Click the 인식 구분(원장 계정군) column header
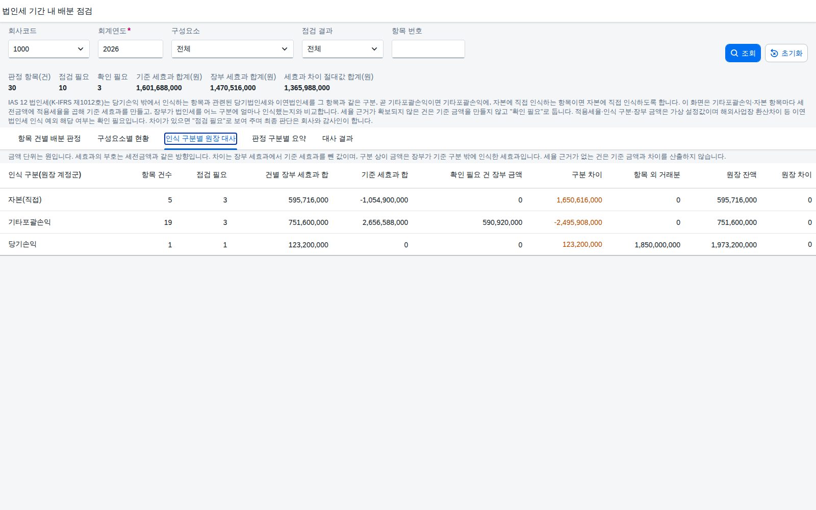The image size is (816, 510). (x=45, y=175)
